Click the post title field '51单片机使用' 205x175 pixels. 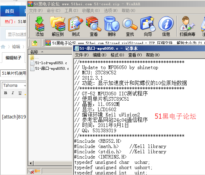(13, 73)
